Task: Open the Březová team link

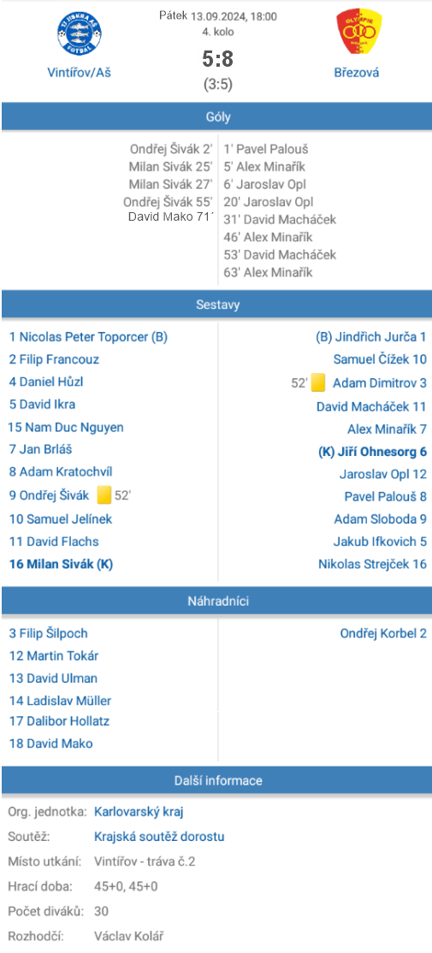Action: pyautogui.click(x=357, y=73)
